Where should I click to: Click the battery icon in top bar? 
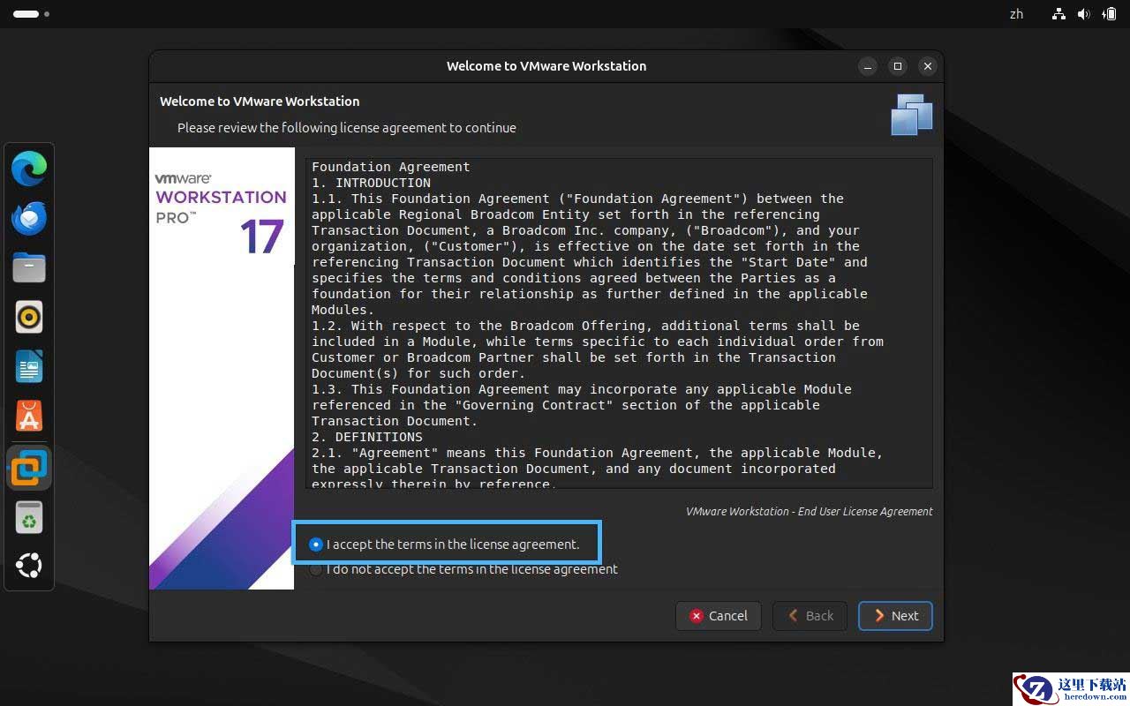[x=1109, y=14]
